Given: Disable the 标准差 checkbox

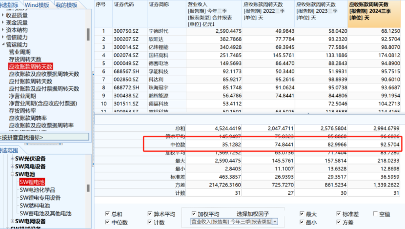Looking at the screenshot, I should tap(339, 214).
